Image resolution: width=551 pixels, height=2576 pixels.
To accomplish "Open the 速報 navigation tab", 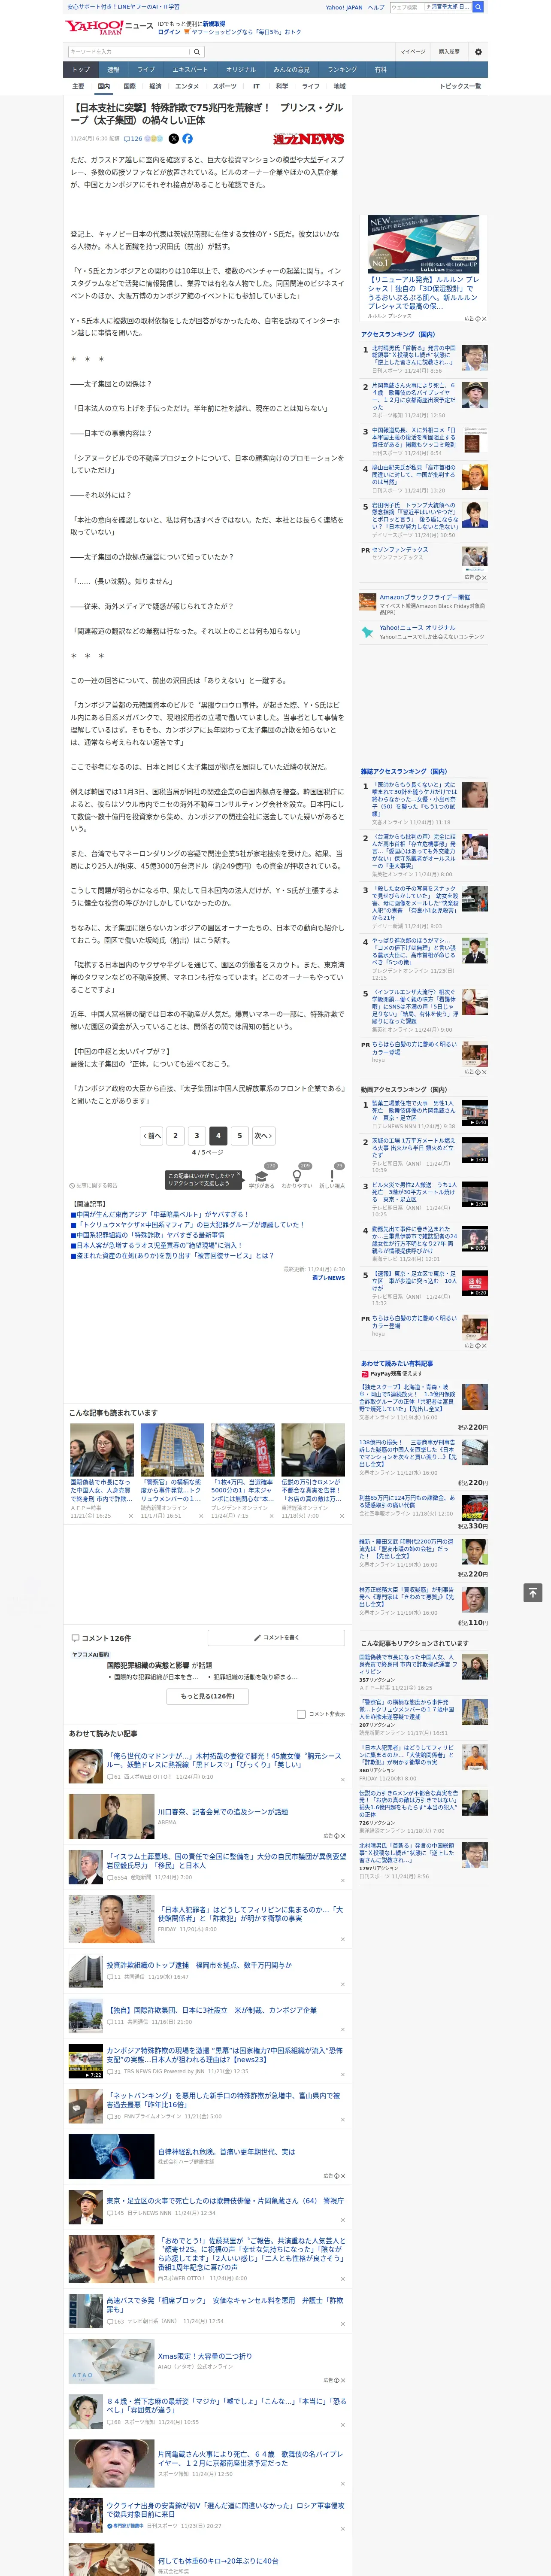I will click(113, 70).
